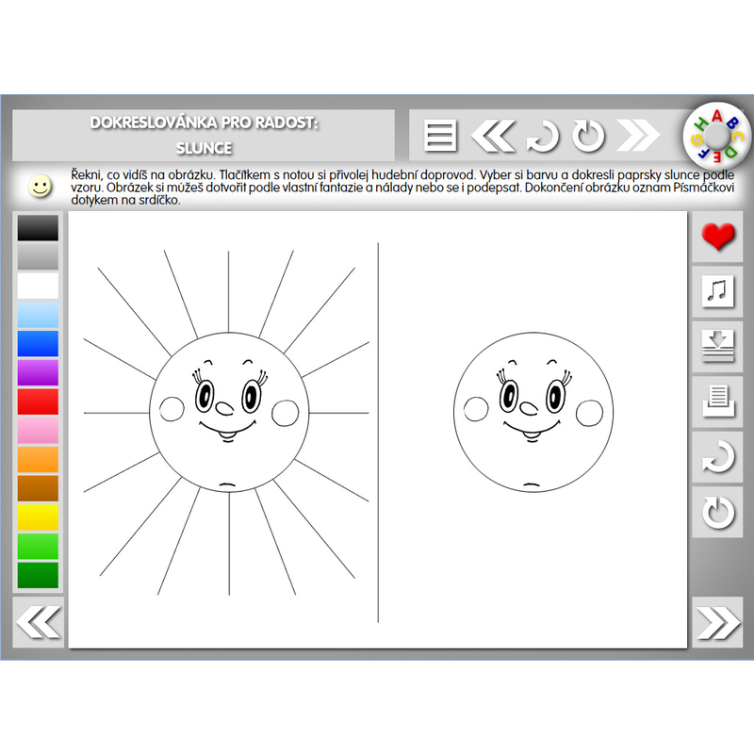Click the side panel clockwise reset arrow
The image size is (754, 754).
(x=717, y=512)
